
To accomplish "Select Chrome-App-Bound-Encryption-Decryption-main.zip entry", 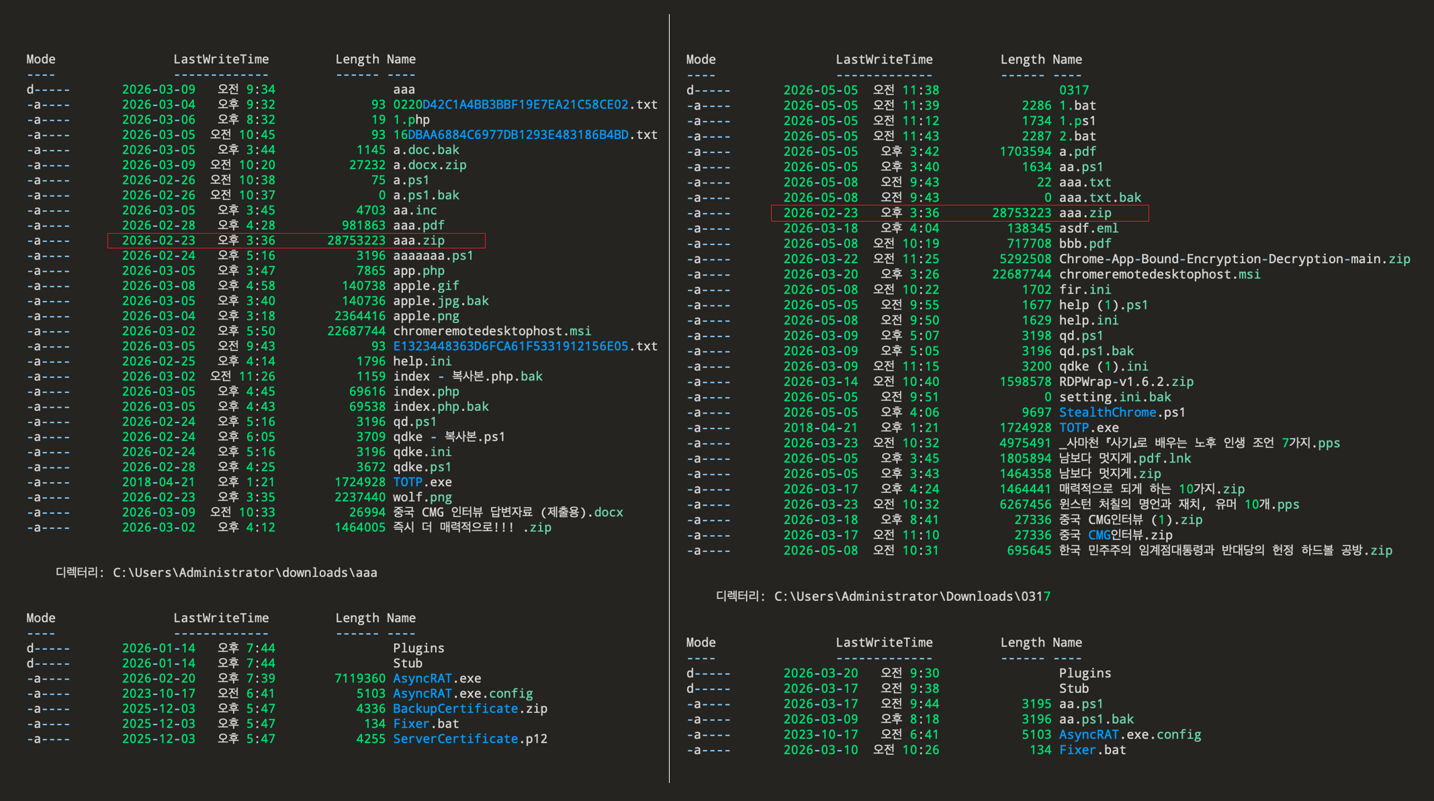I will (1235, 259).
